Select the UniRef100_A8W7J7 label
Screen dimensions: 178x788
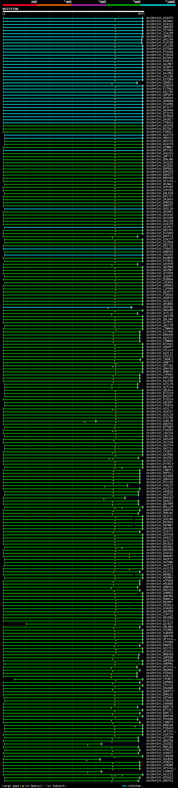click(160, 363)
